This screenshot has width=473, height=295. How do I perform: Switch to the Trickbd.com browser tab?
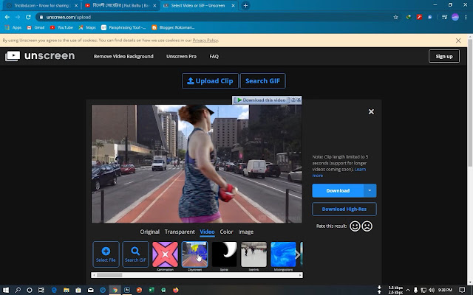[42, 5]
